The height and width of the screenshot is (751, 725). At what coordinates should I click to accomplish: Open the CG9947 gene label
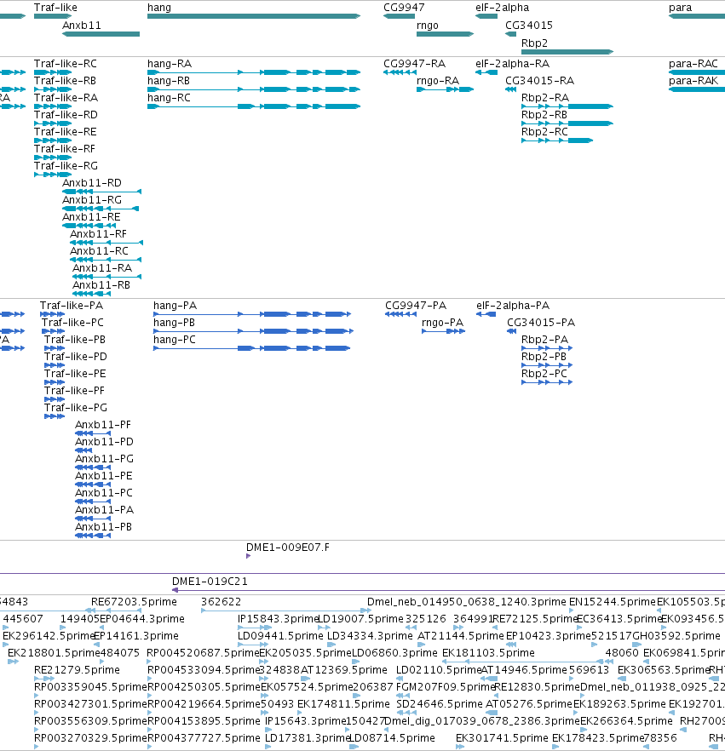coord(404,8)
